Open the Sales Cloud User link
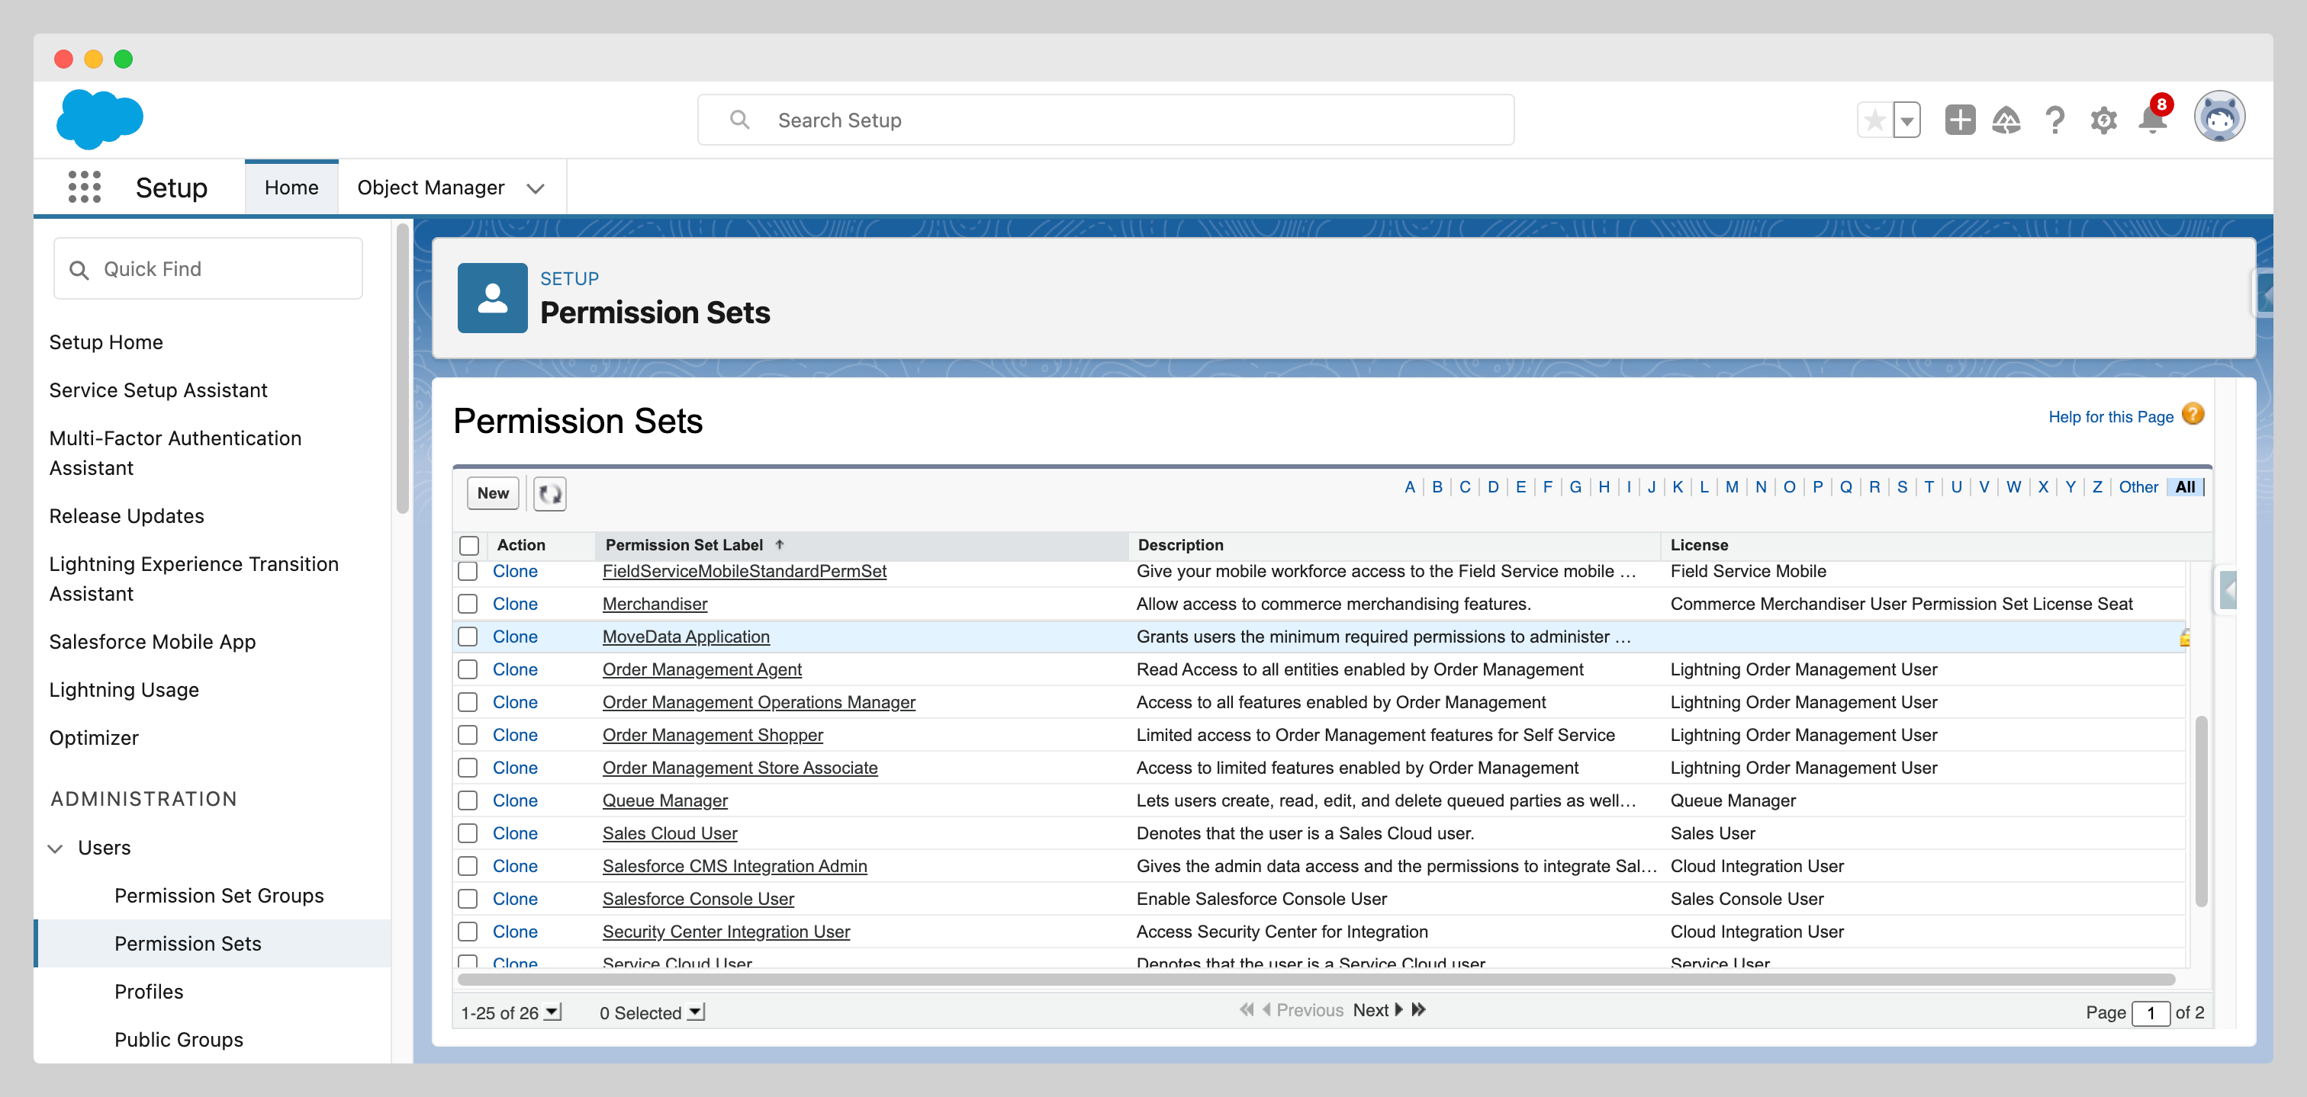This screenshot has width=2307, height=1097. 669,833
